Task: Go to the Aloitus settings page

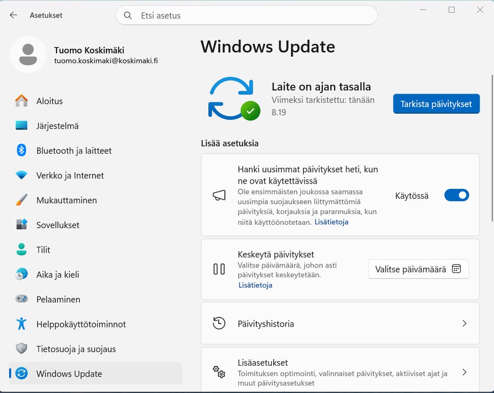Action: (96, 101)
